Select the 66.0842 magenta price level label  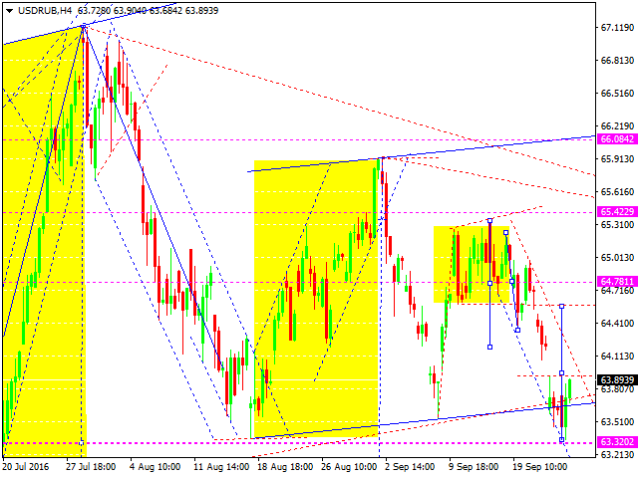[617, 139]
